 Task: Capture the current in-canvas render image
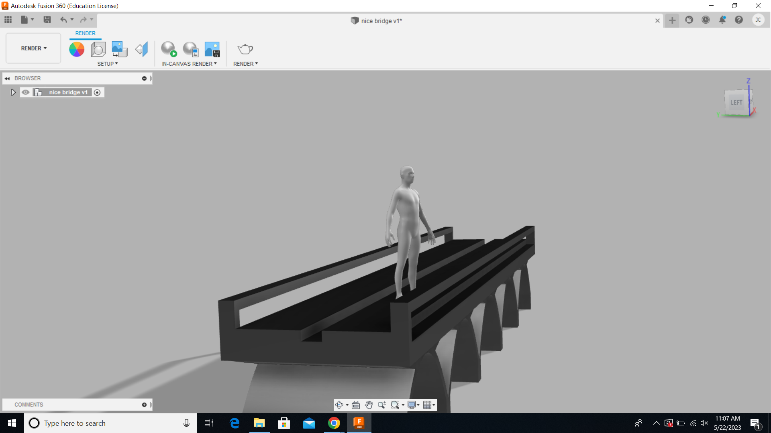tap(212, 49)
